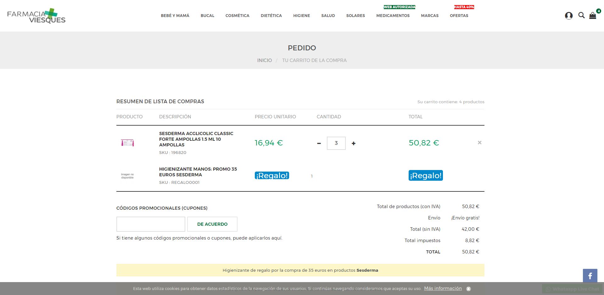604x295 pixels.
Task: Click the unit price '16,94 €'
Action: (x=269, y=143)
